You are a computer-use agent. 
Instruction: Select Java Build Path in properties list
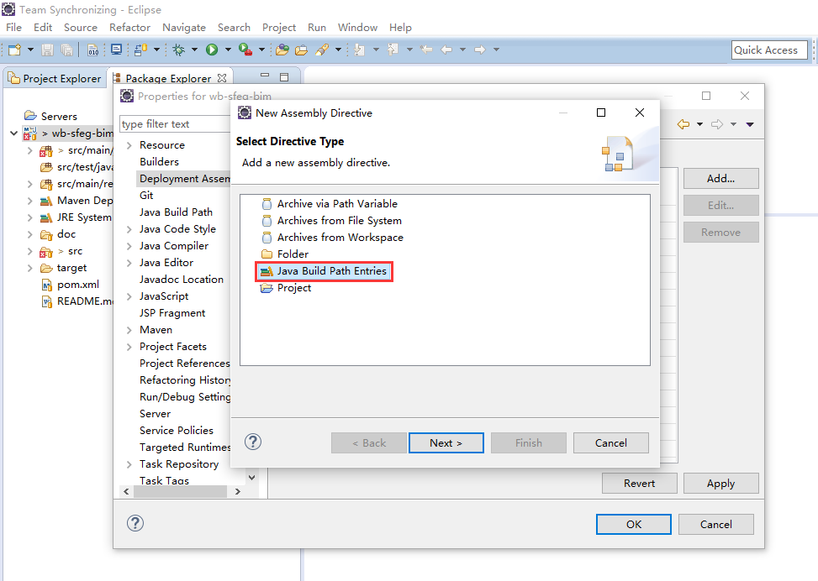point(176,212)
